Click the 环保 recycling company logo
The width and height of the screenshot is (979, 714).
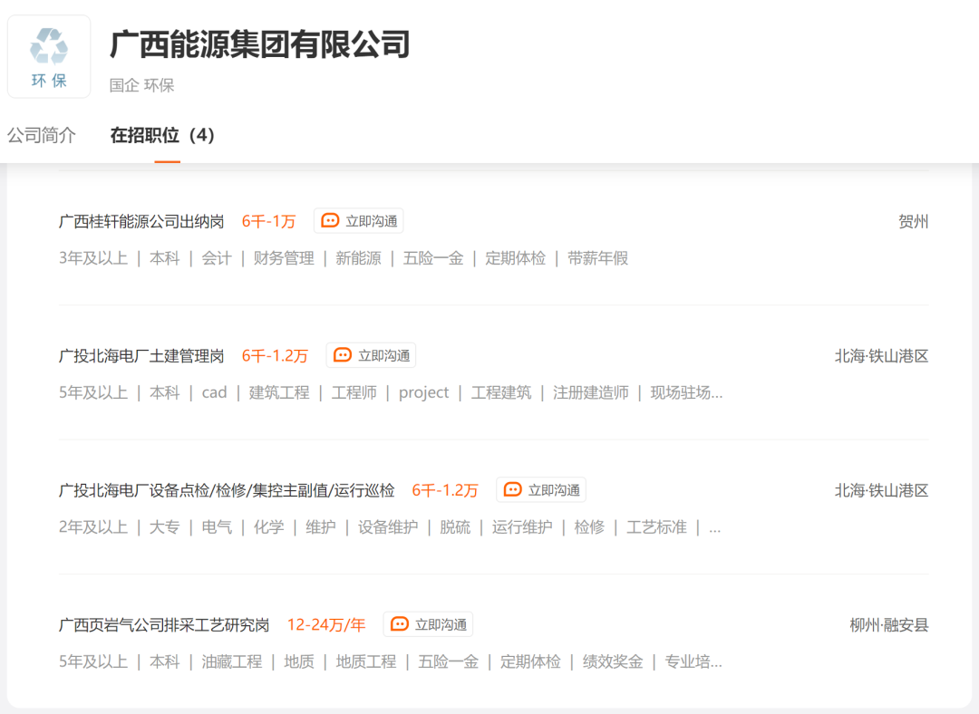(49, 57)
